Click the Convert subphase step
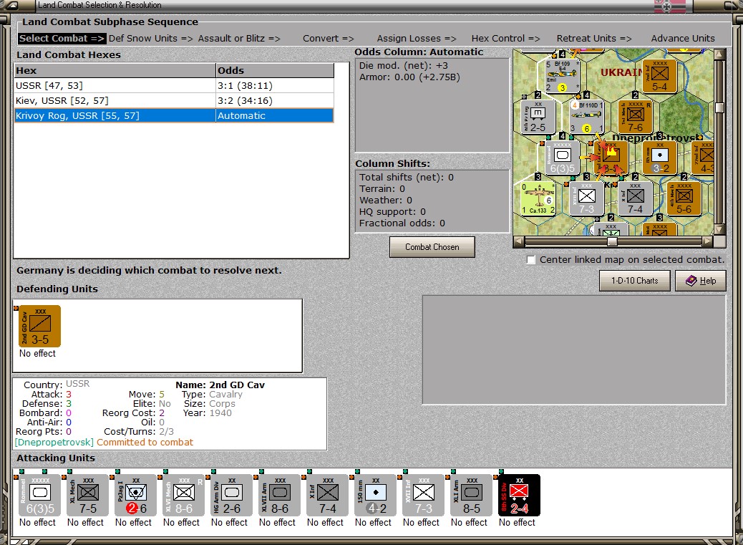743x545 pixels. (x=329, y=39)
